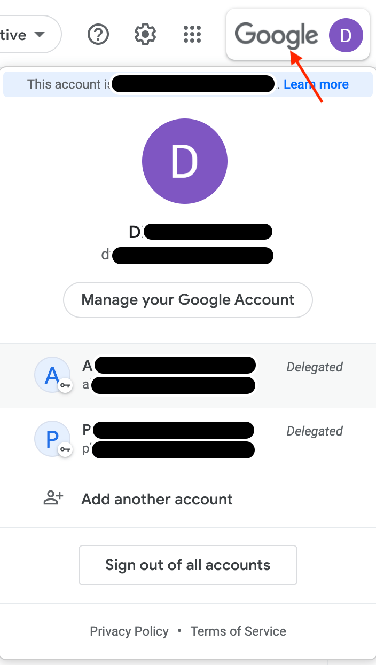Click Sign out of all accounts

pyautogui.click(x=187, y=565)
